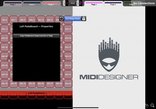Click the zoom out magnifier icon
The image size is (156, 109).
(x=152, y=105)
